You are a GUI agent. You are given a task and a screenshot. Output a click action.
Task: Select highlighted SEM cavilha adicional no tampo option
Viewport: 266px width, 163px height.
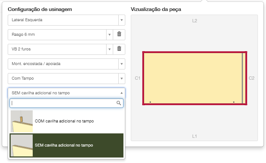pos(66,145)
